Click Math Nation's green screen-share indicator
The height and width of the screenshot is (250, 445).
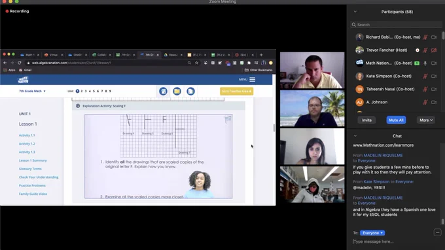pos(417,63)
